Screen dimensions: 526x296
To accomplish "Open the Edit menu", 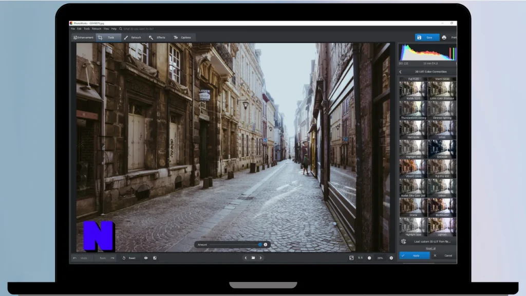I will click(79, 29).
